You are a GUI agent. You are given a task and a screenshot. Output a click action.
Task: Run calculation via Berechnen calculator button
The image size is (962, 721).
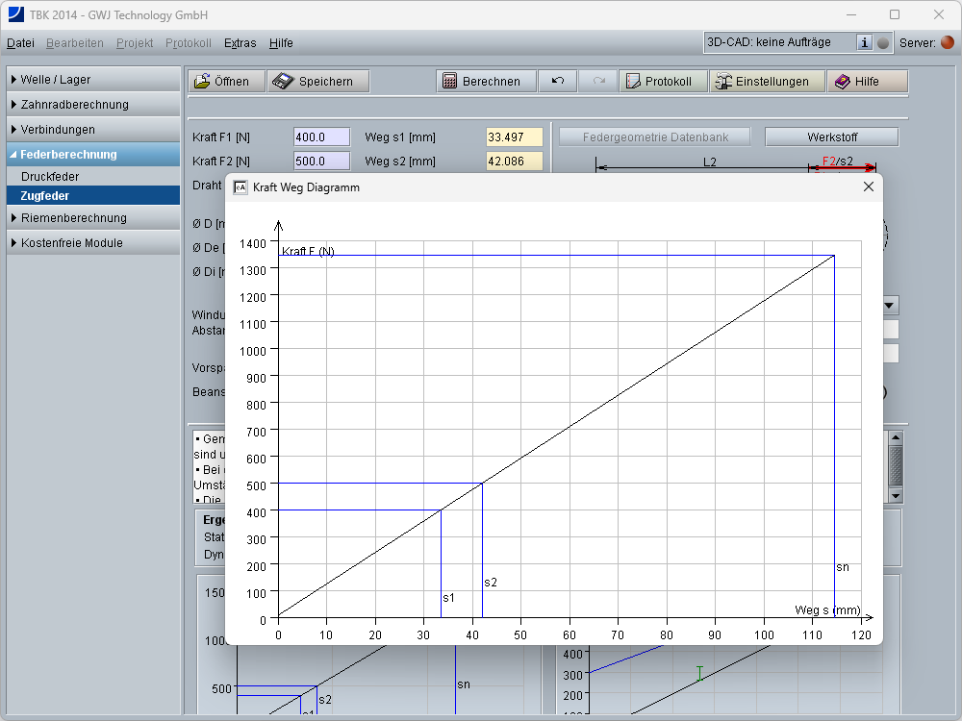[487, 82]
